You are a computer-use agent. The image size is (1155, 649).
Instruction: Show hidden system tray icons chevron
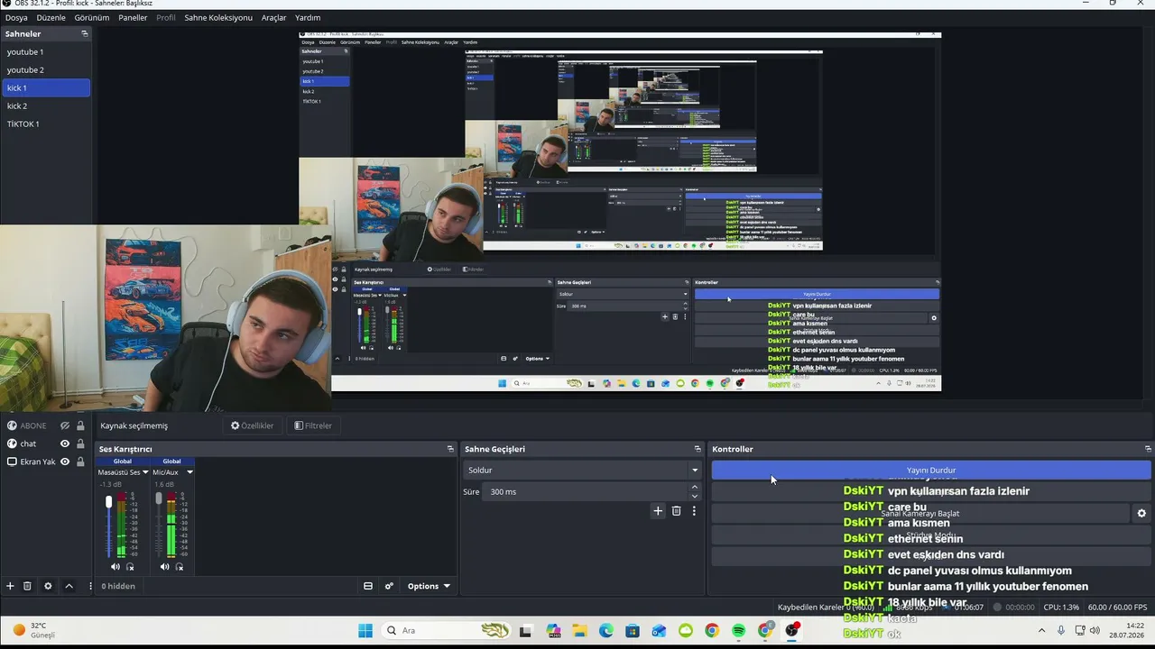[x=1041, y=631]
